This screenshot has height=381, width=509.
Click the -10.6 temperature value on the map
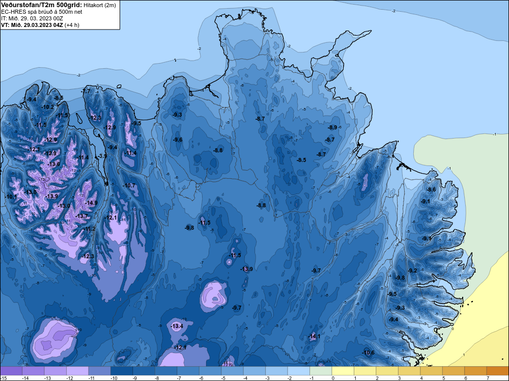click(x=368, y=353)
